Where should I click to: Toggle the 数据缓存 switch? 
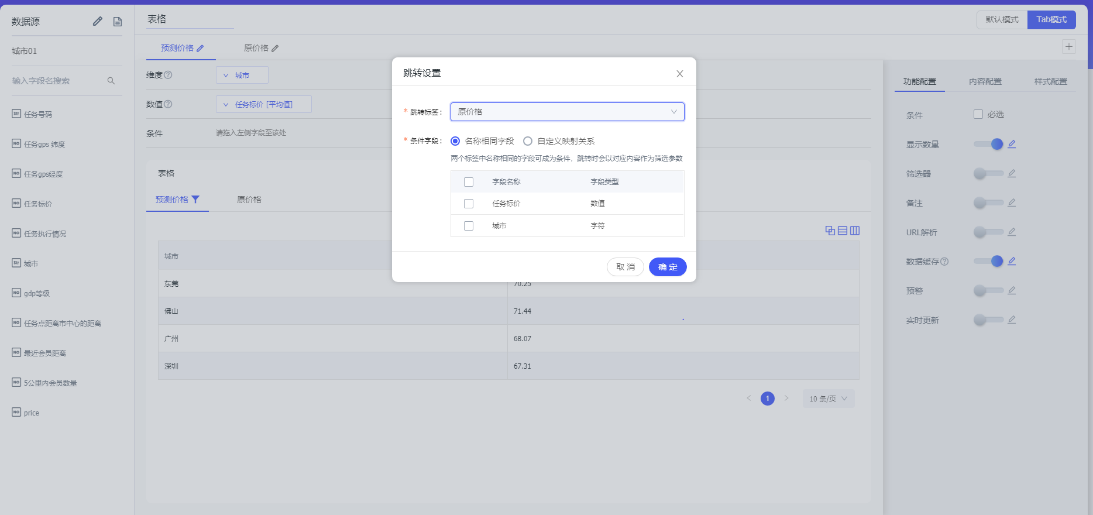point(989,261)
